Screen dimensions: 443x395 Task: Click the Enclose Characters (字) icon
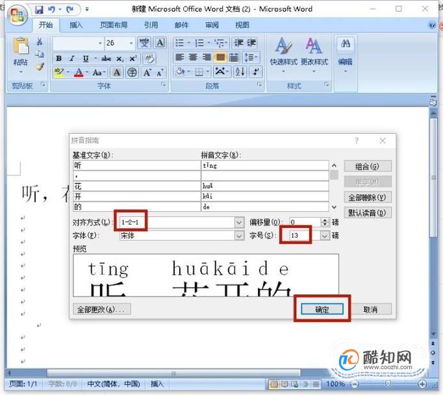[132, 72]
